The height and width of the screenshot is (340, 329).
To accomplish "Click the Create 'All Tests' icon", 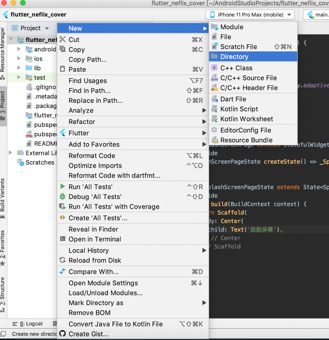I will (x=62, y=218).
